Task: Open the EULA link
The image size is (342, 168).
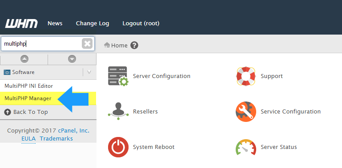Action: (x=28, y=139)
